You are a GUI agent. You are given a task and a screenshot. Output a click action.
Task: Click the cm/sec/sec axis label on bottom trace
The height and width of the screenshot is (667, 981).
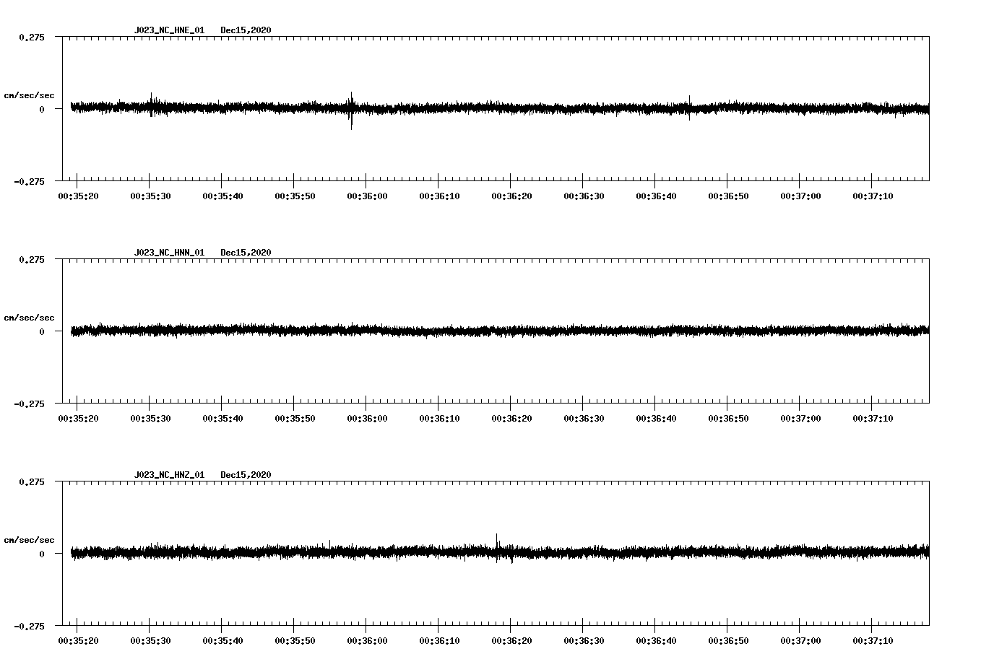coord(30,538)
